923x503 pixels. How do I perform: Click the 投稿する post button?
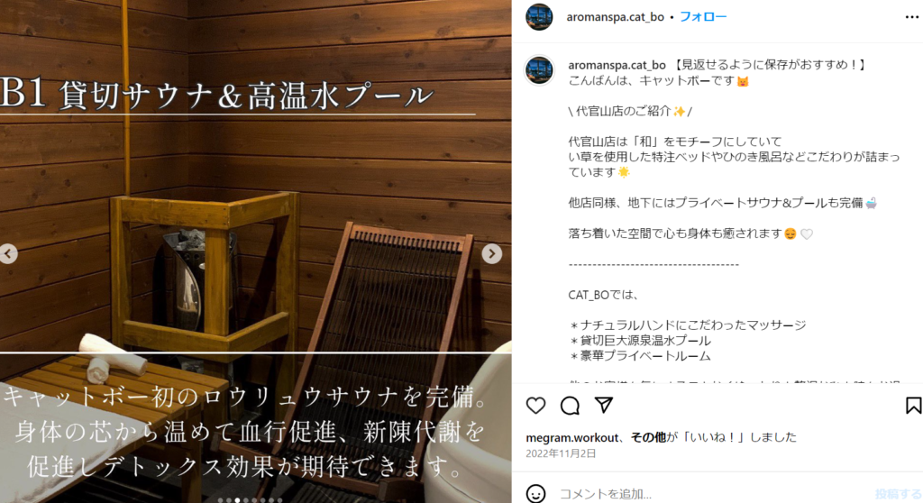[899, 494]
